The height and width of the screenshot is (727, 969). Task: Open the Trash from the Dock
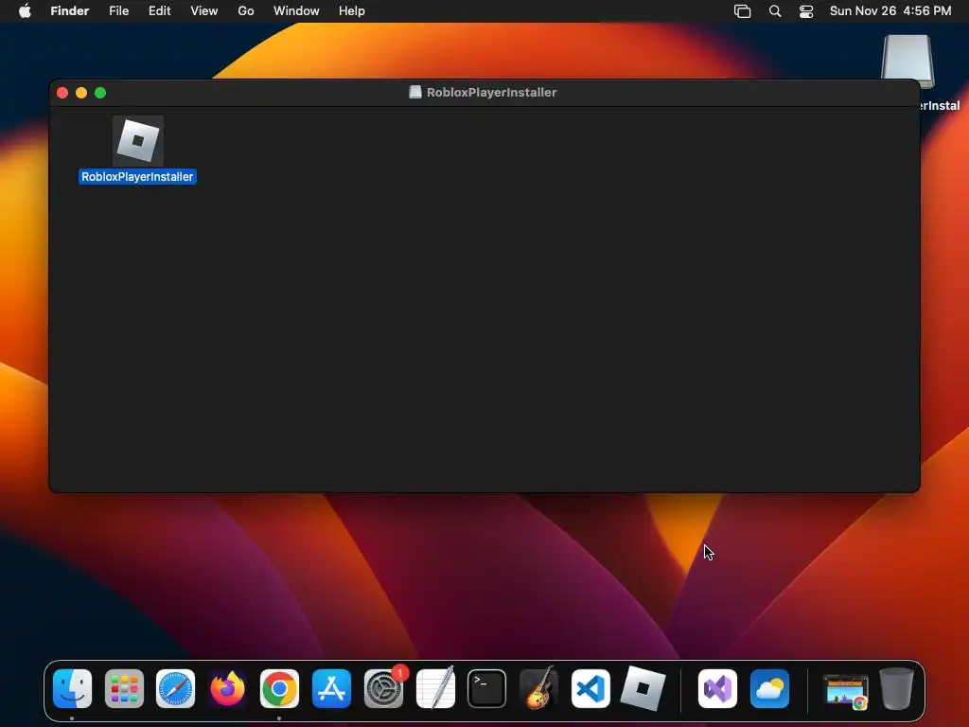[897, 689]
